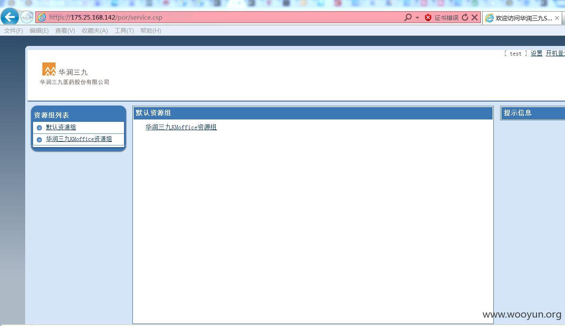This screenshot has height=326, width=565.
Task: Click the red certificate error shield icon
Action: coord(428,18)
